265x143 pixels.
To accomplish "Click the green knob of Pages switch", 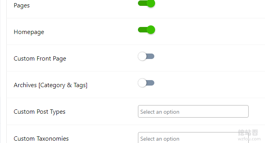I will 151,3.
